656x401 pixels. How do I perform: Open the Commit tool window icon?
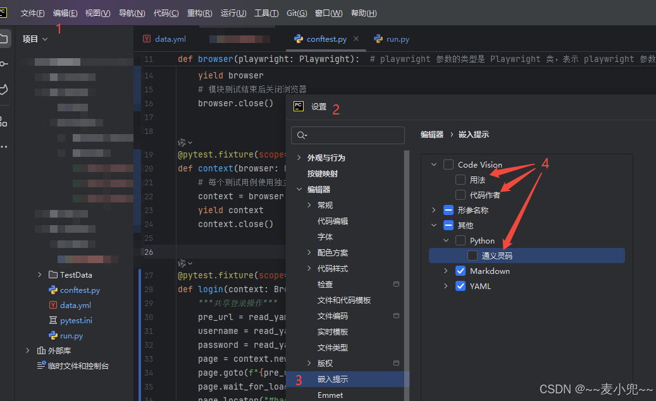point(3,63)
